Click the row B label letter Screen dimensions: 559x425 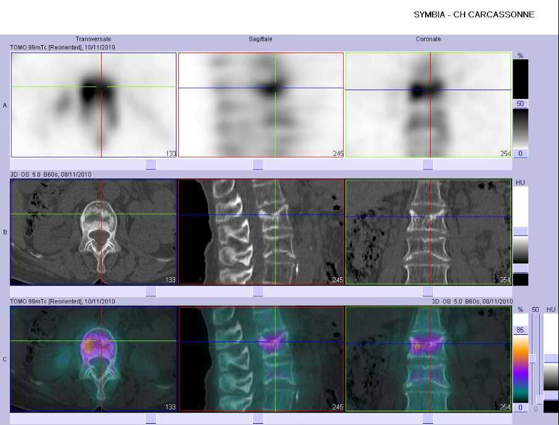point(5,232)
